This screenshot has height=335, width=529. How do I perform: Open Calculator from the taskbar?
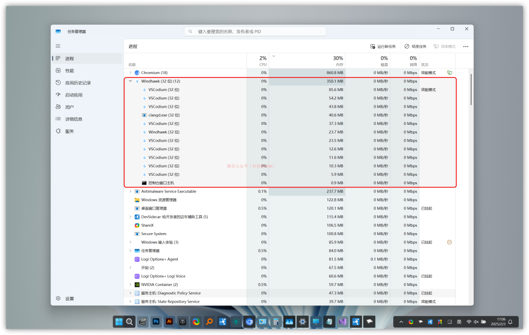(x=276, y=322)
